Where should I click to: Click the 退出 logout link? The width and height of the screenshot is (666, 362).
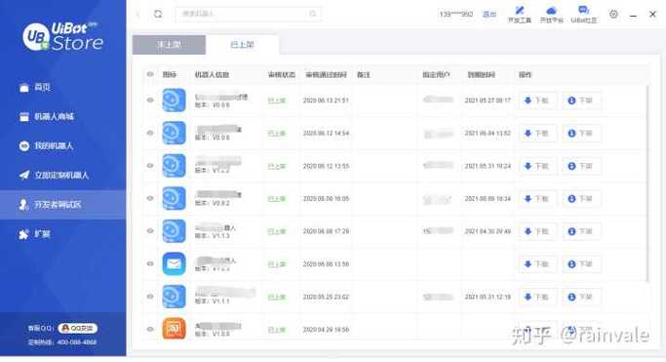point(490,14)
